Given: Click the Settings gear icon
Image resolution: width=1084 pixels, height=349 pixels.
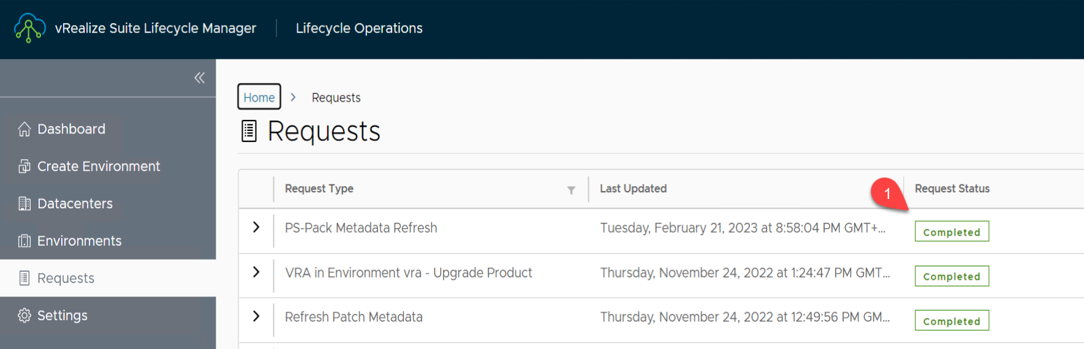Looking at the screenshot, I should [25, 315].
